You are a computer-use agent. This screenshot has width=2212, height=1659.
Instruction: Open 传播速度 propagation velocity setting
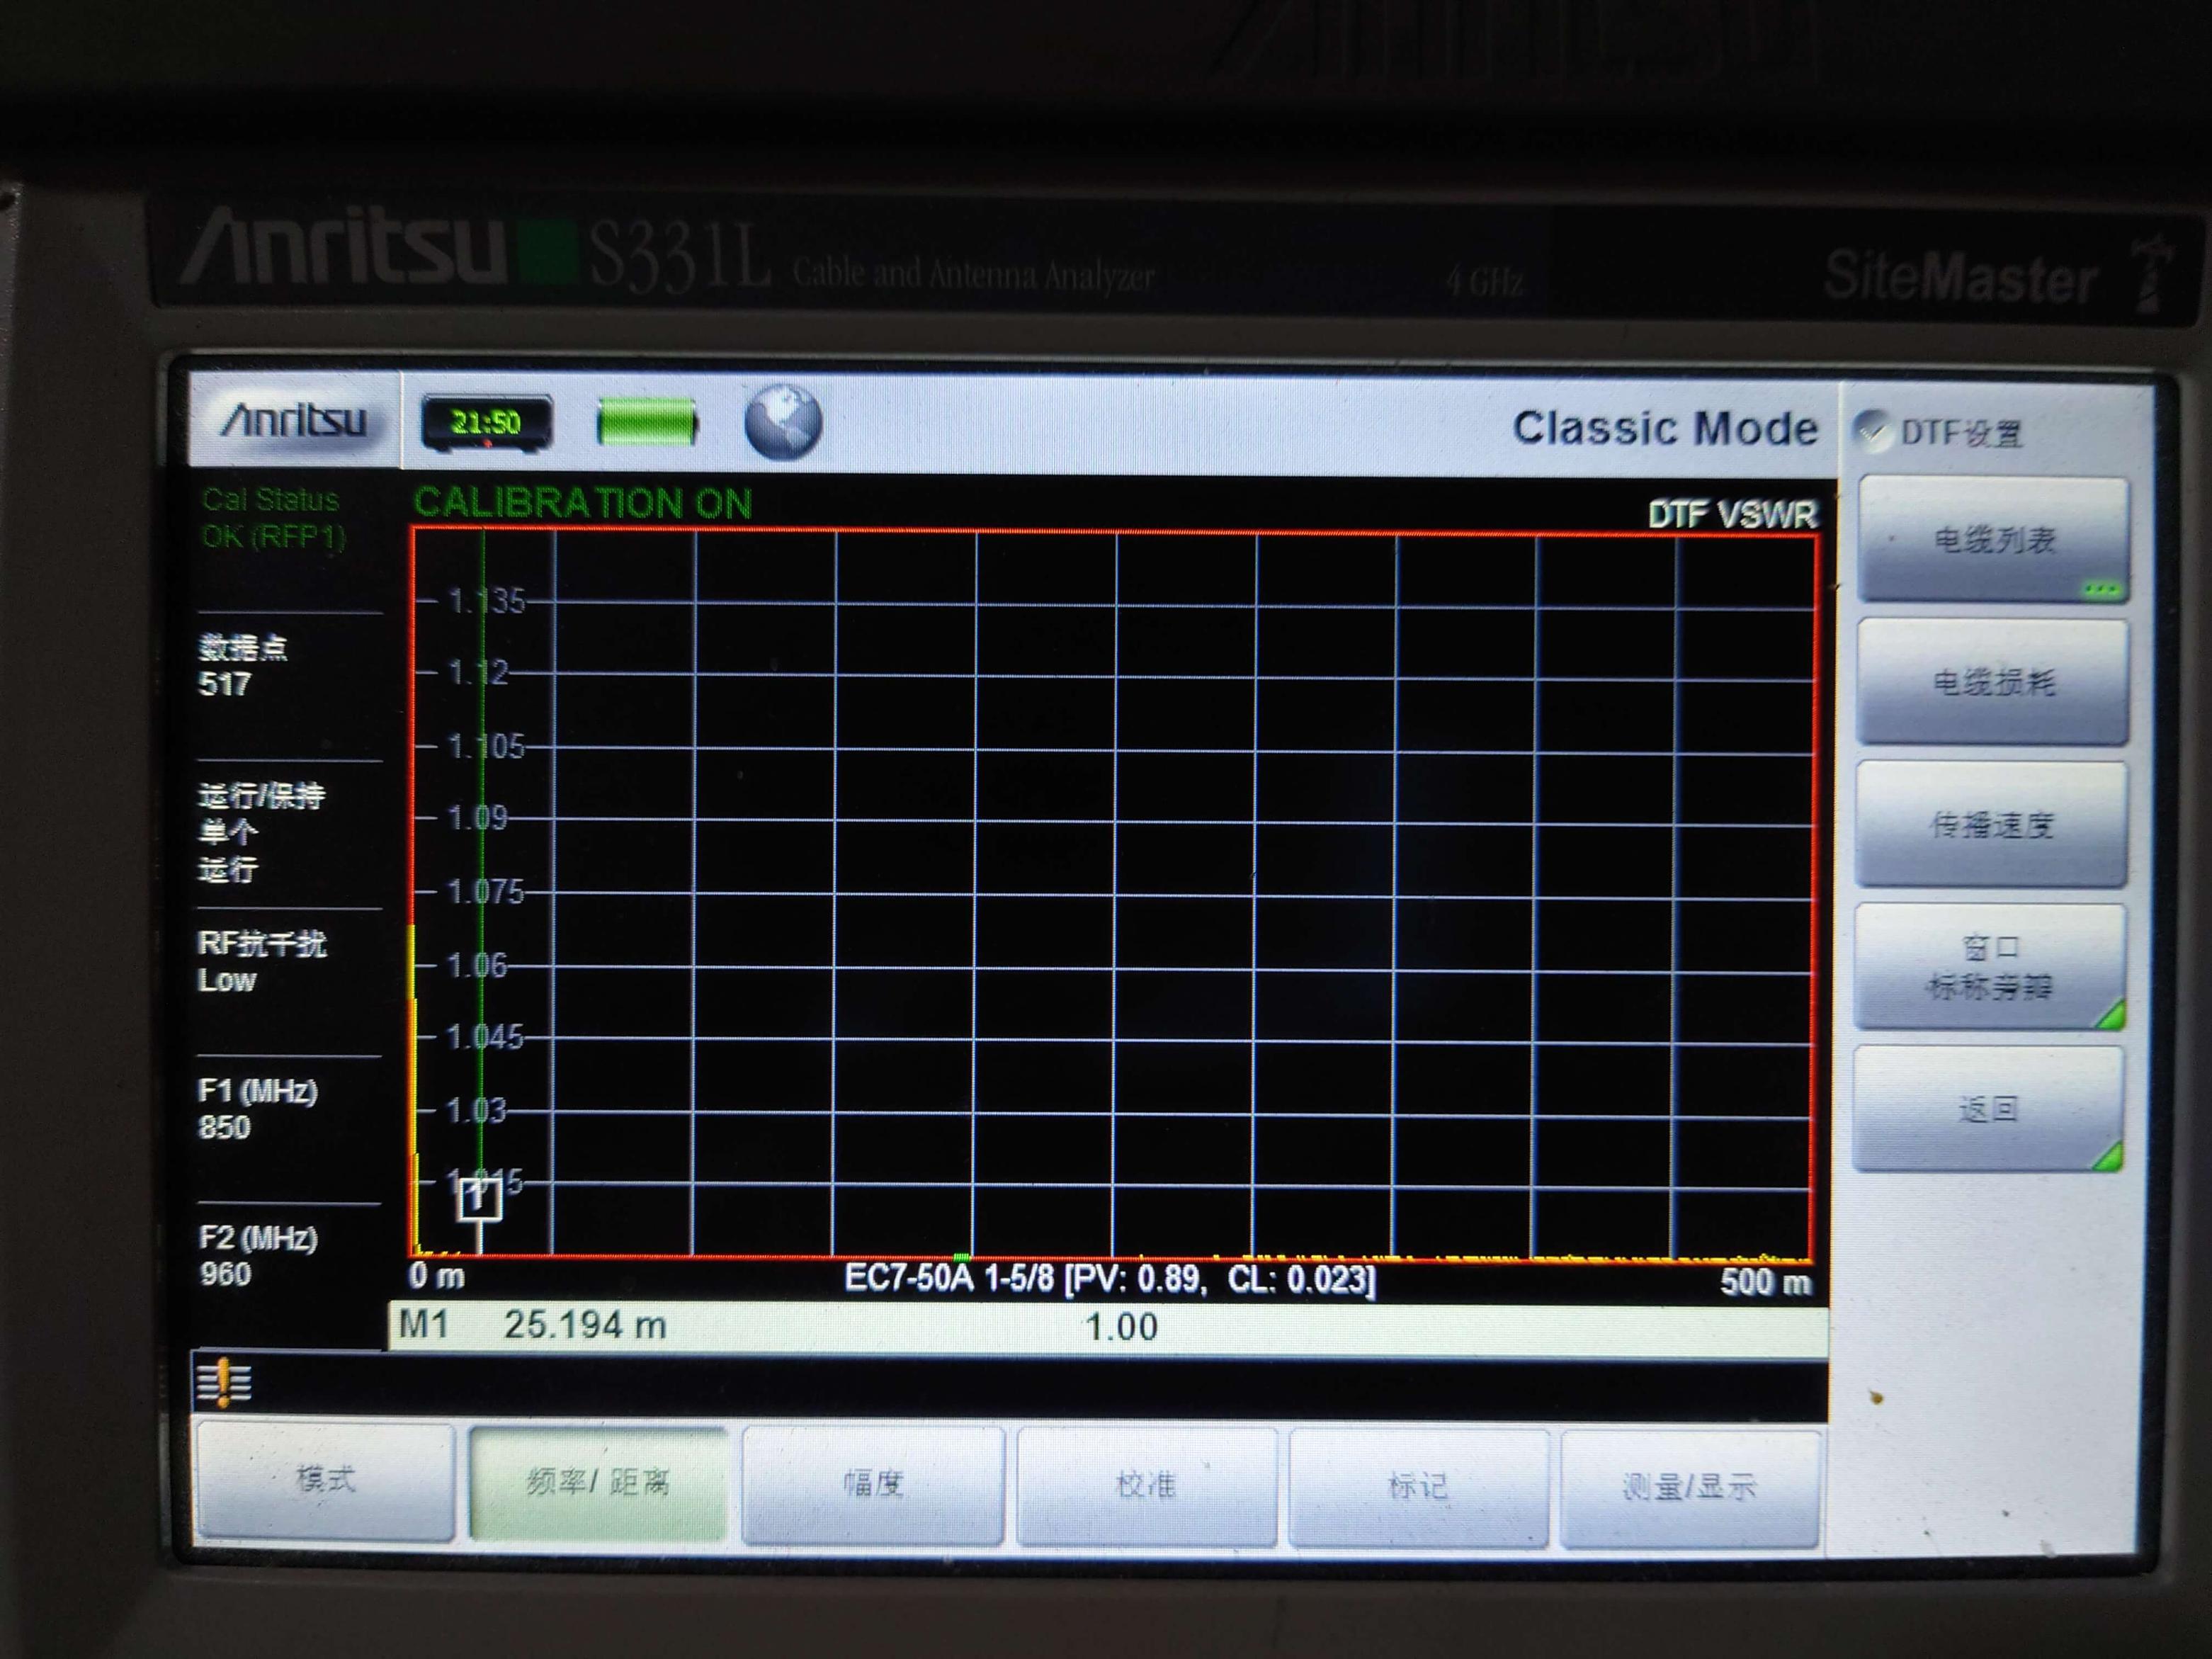pyautogui.click(x=1991, y=825)
